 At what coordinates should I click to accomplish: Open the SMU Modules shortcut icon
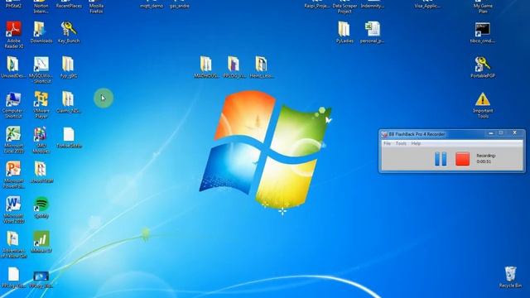(41, 134)
